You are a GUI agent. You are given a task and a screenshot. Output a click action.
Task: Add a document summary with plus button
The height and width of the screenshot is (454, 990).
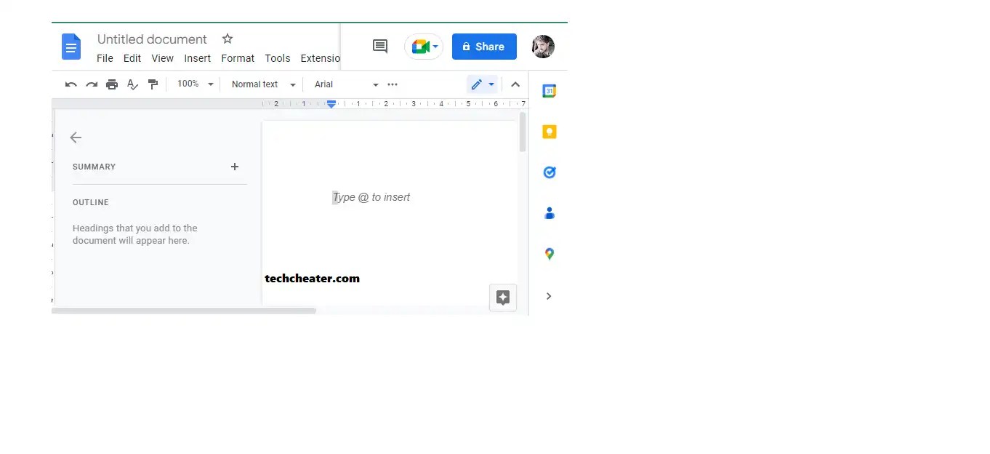pos(234,167)
